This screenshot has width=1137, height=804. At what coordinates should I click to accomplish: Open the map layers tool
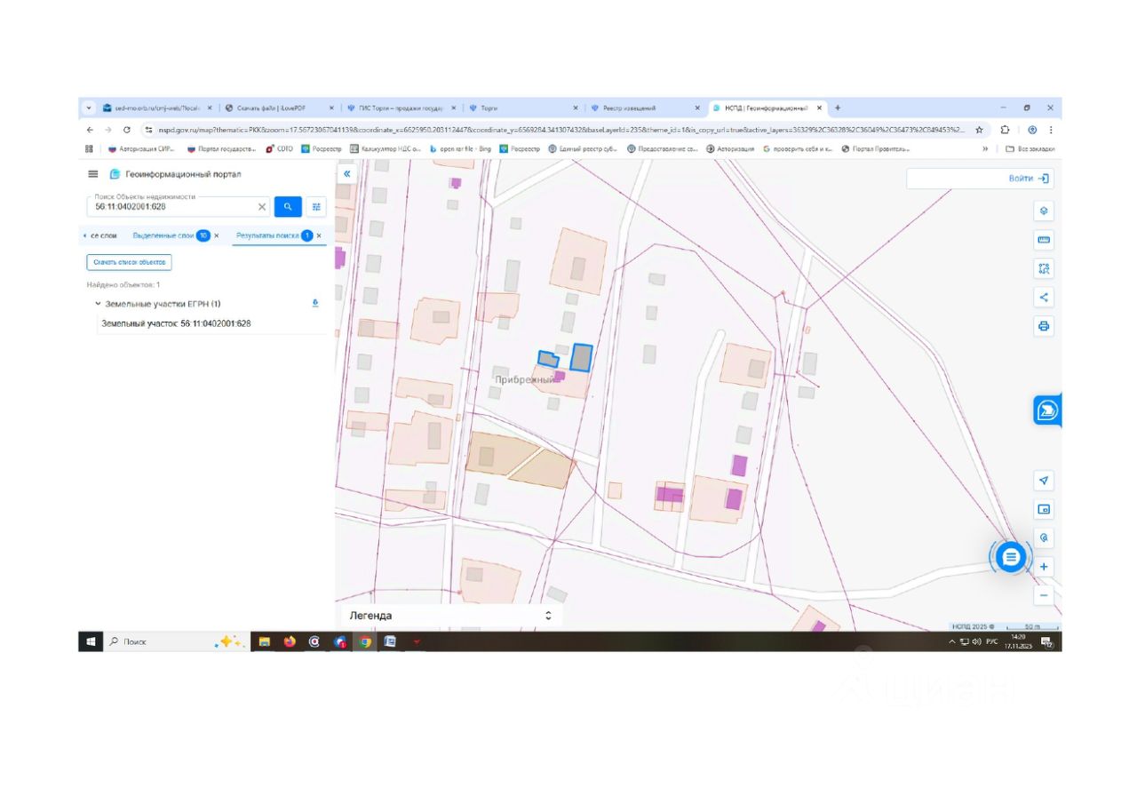[1044, 211]
